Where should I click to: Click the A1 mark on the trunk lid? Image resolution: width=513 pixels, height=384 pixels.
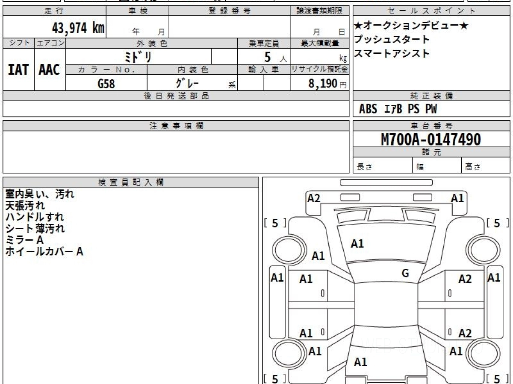(360, 362)
